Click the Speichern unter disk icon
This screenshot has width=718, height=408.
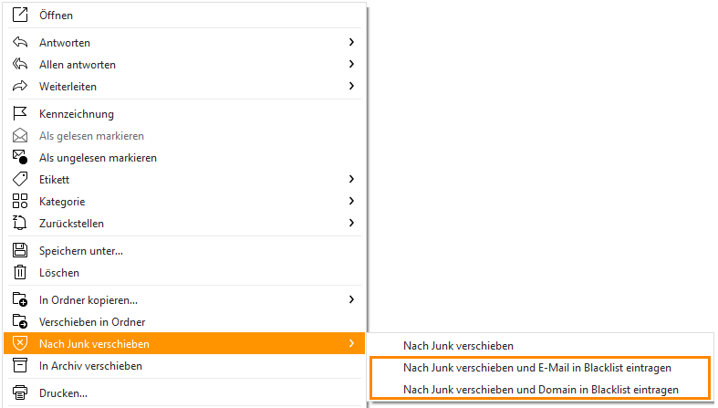click(20, 250)
